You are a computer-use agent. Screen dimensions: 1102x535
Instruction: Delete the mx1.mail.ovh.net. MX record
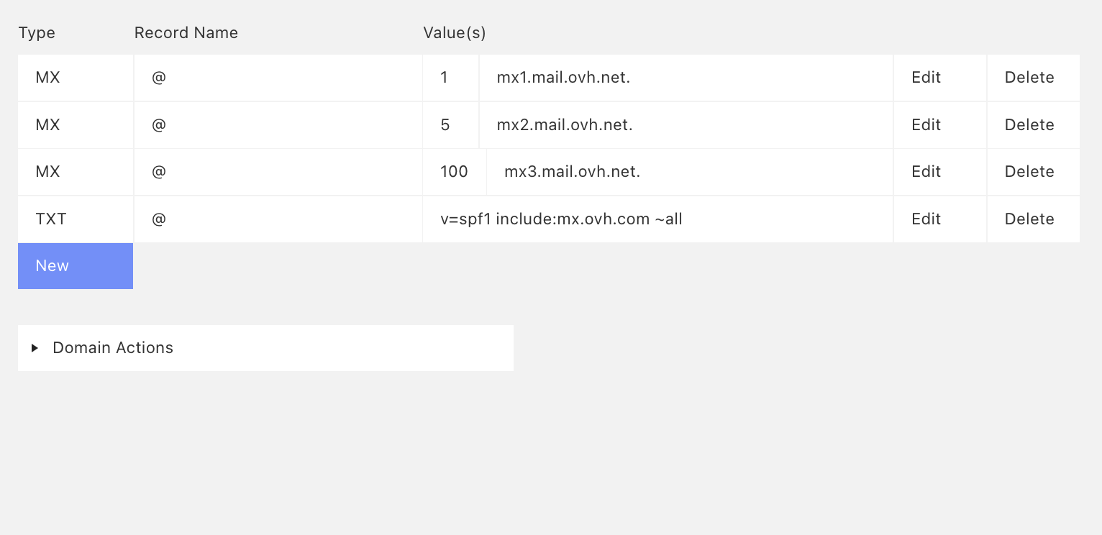coord(1029,78)
